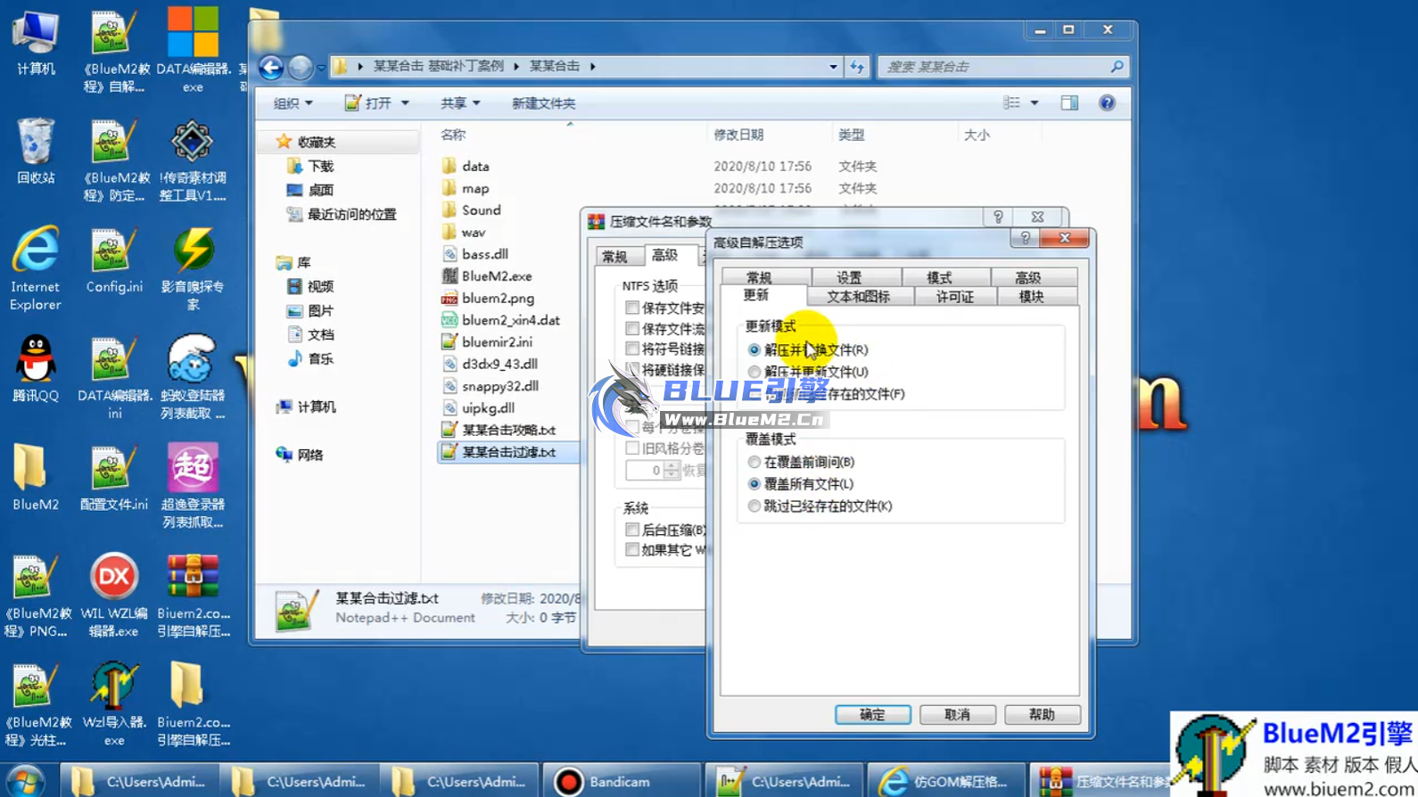Open the Config.ini desktop file

114,260
